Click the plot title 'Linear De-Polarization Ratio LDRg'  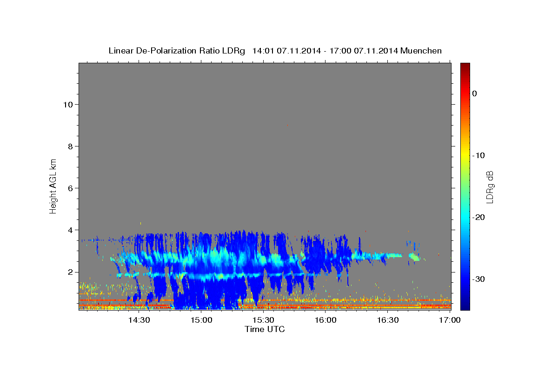pyautogui.click(x=176, y=51)
